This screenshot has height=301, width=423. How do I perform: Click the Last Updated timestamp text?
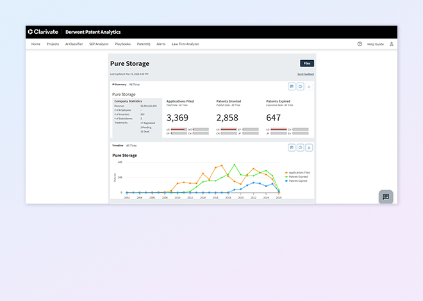click(x=129, y=74)
